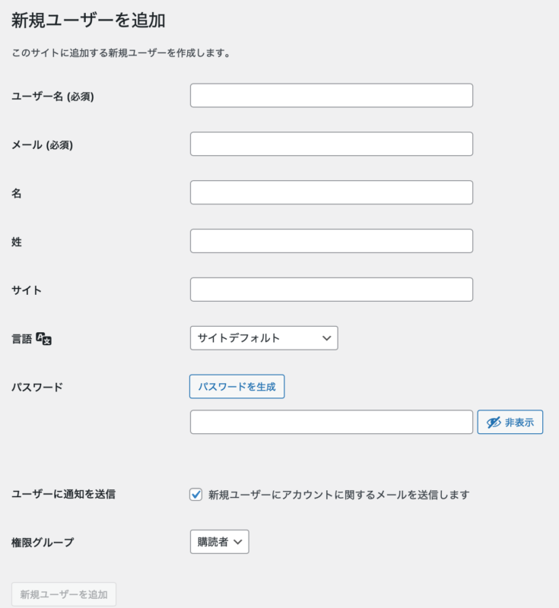Screen dimensions: 559x608
Task: Select the 姓 last name field
Action: click(332, 241)
